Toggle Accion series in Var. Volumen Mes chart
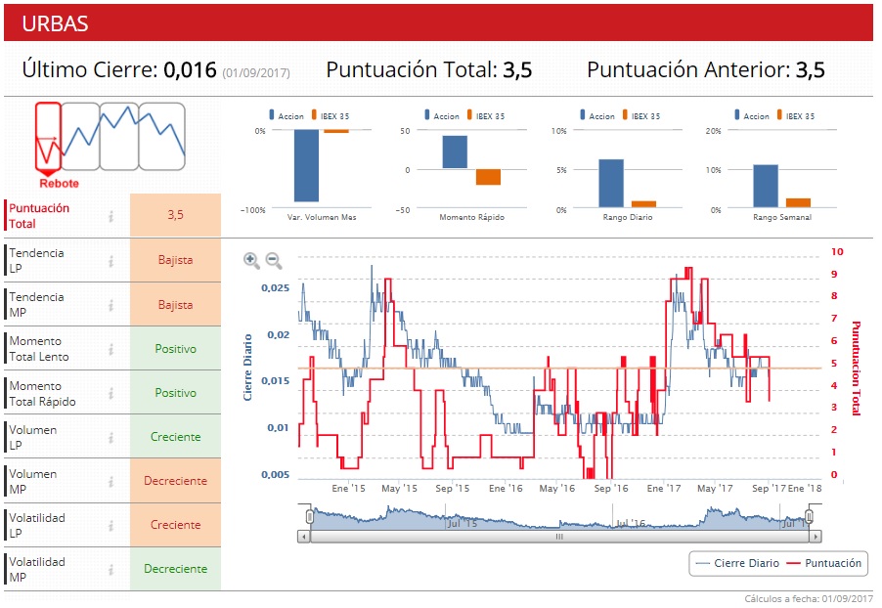Screen dimensions: 882x608 (287, 115)
